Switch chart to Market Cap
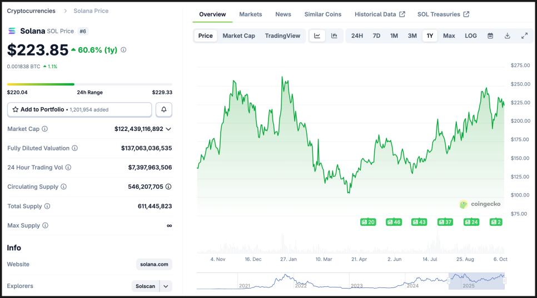 point(238,36)
